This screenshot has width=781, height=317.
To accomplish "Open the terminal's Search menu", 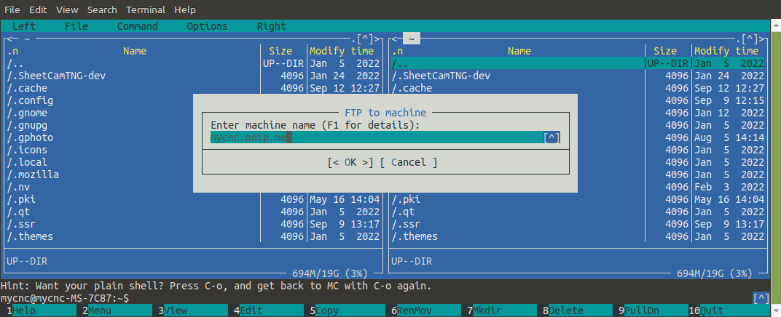I will 101,10.
